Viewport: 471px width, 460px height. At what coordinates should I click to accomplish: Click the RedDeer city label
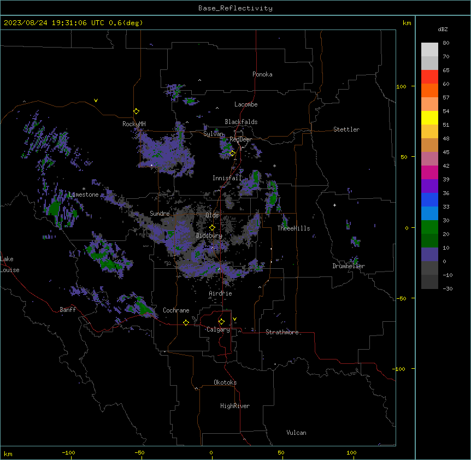[x=240, y=139]
